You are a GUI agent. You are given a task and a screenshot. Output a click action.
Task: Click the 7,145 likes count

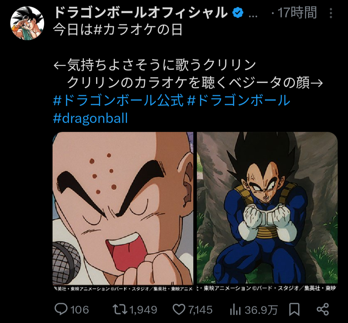tap(200, 310)
